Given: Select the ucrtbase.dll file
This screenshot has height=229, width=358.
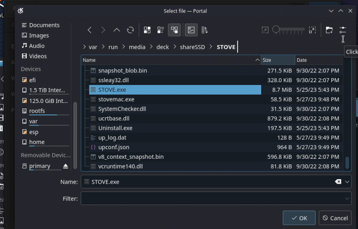Looking at the screenshot, I should click(114, 118).
